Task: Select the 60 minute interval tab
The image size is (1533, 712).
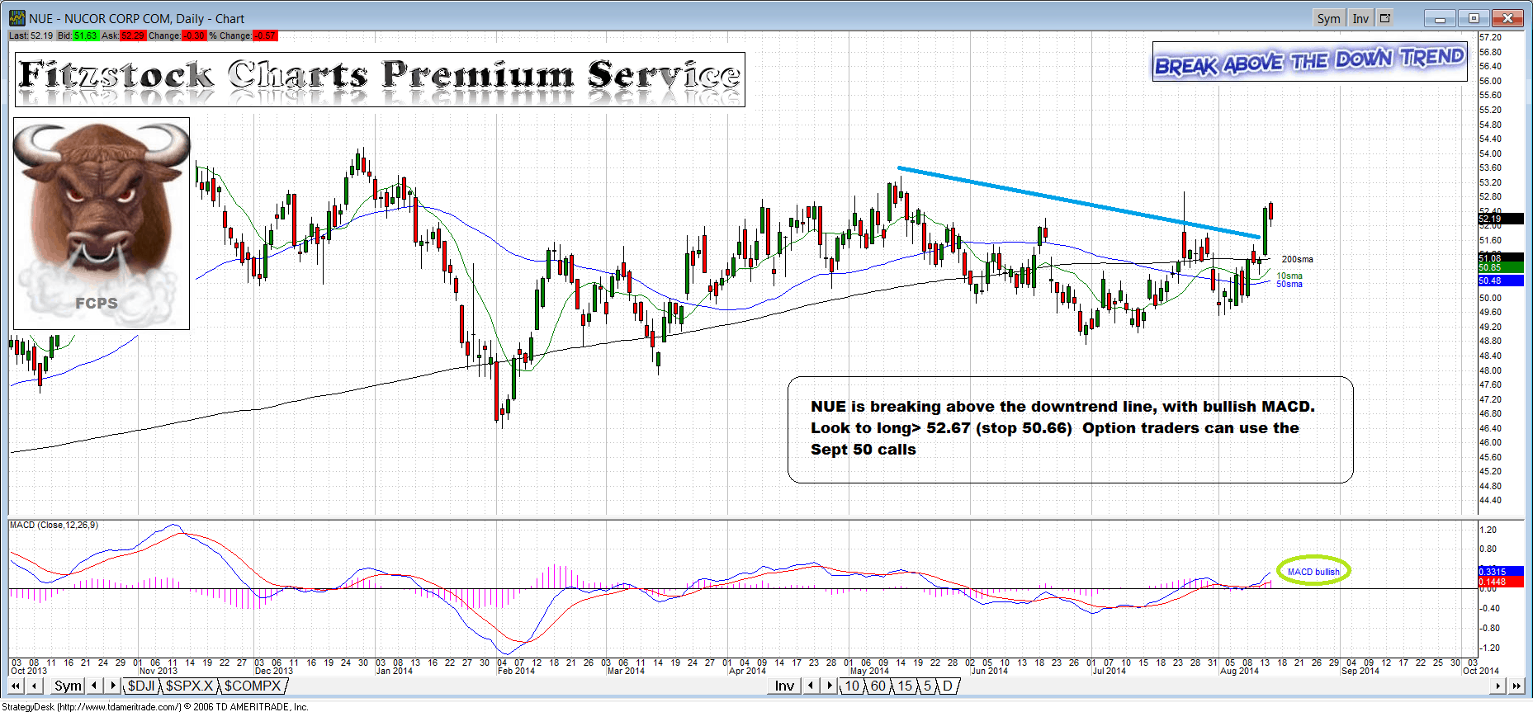Action: [878, 686]
